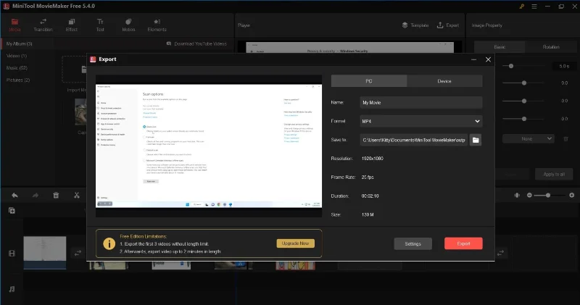This screenshot has width=580, height=305.
Task: Click the Name field containing My Movie
Action: click(421, 103)
